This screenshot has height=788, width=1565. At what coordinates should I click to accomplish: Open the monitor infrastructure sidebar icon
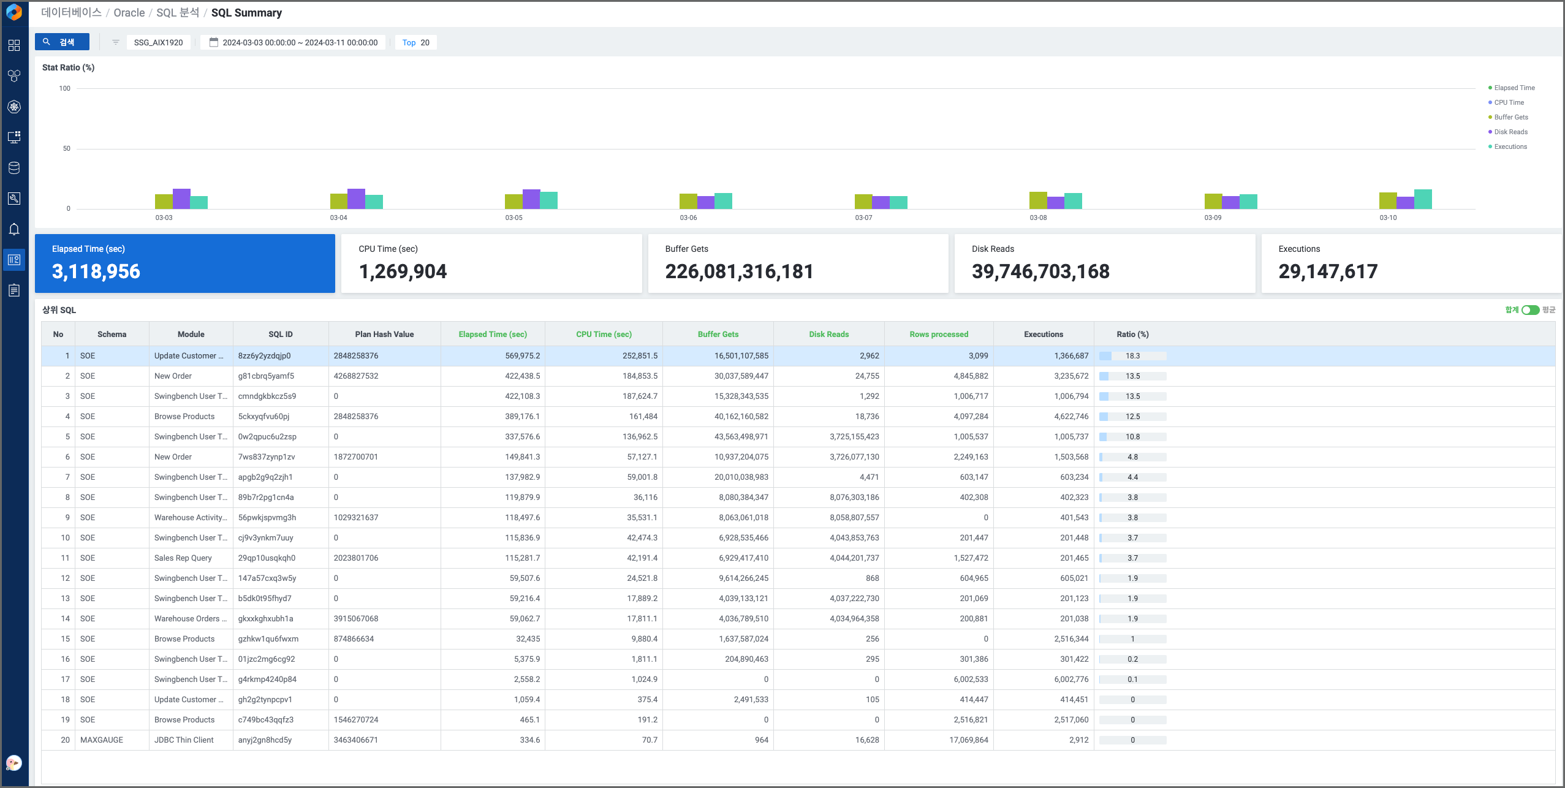tap(14, 137)
